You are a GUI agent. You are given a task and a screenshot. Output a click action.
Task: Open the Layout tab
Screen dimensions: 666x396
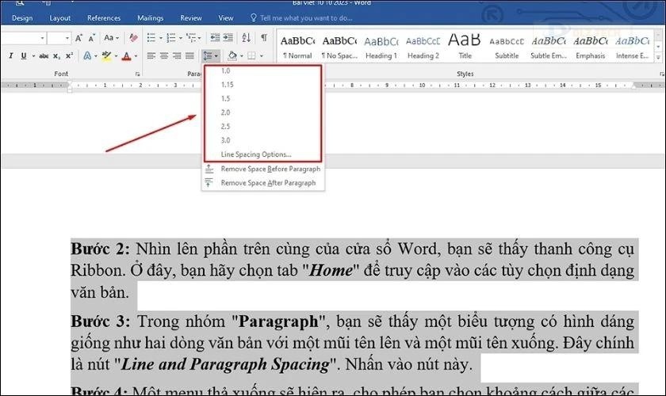(x=60, y=18)
